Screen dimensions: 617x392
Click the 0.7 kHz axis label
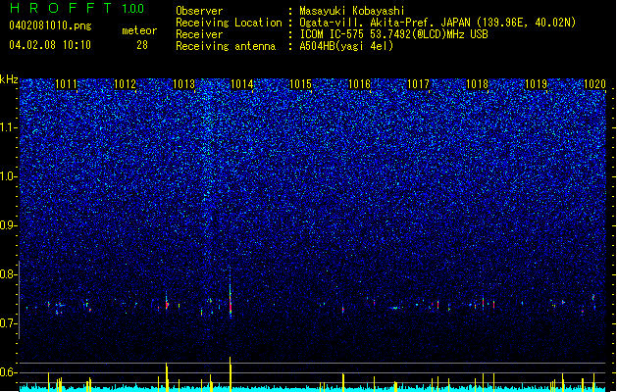tap(9, 323)
